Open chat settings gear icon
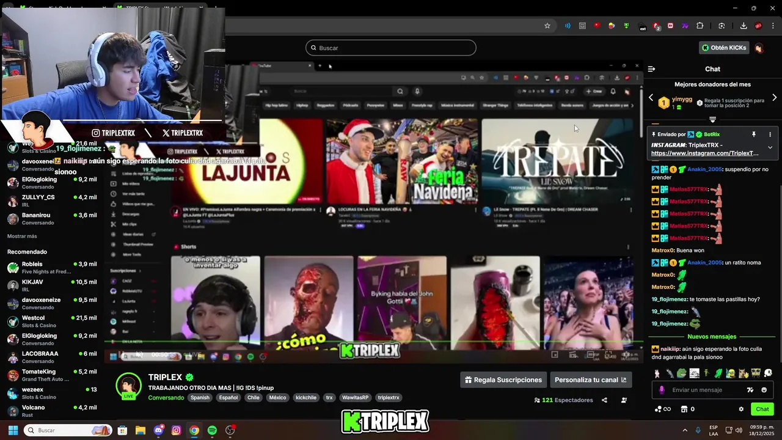The width and height of the screenshot is (782, 440). point(741,409)
